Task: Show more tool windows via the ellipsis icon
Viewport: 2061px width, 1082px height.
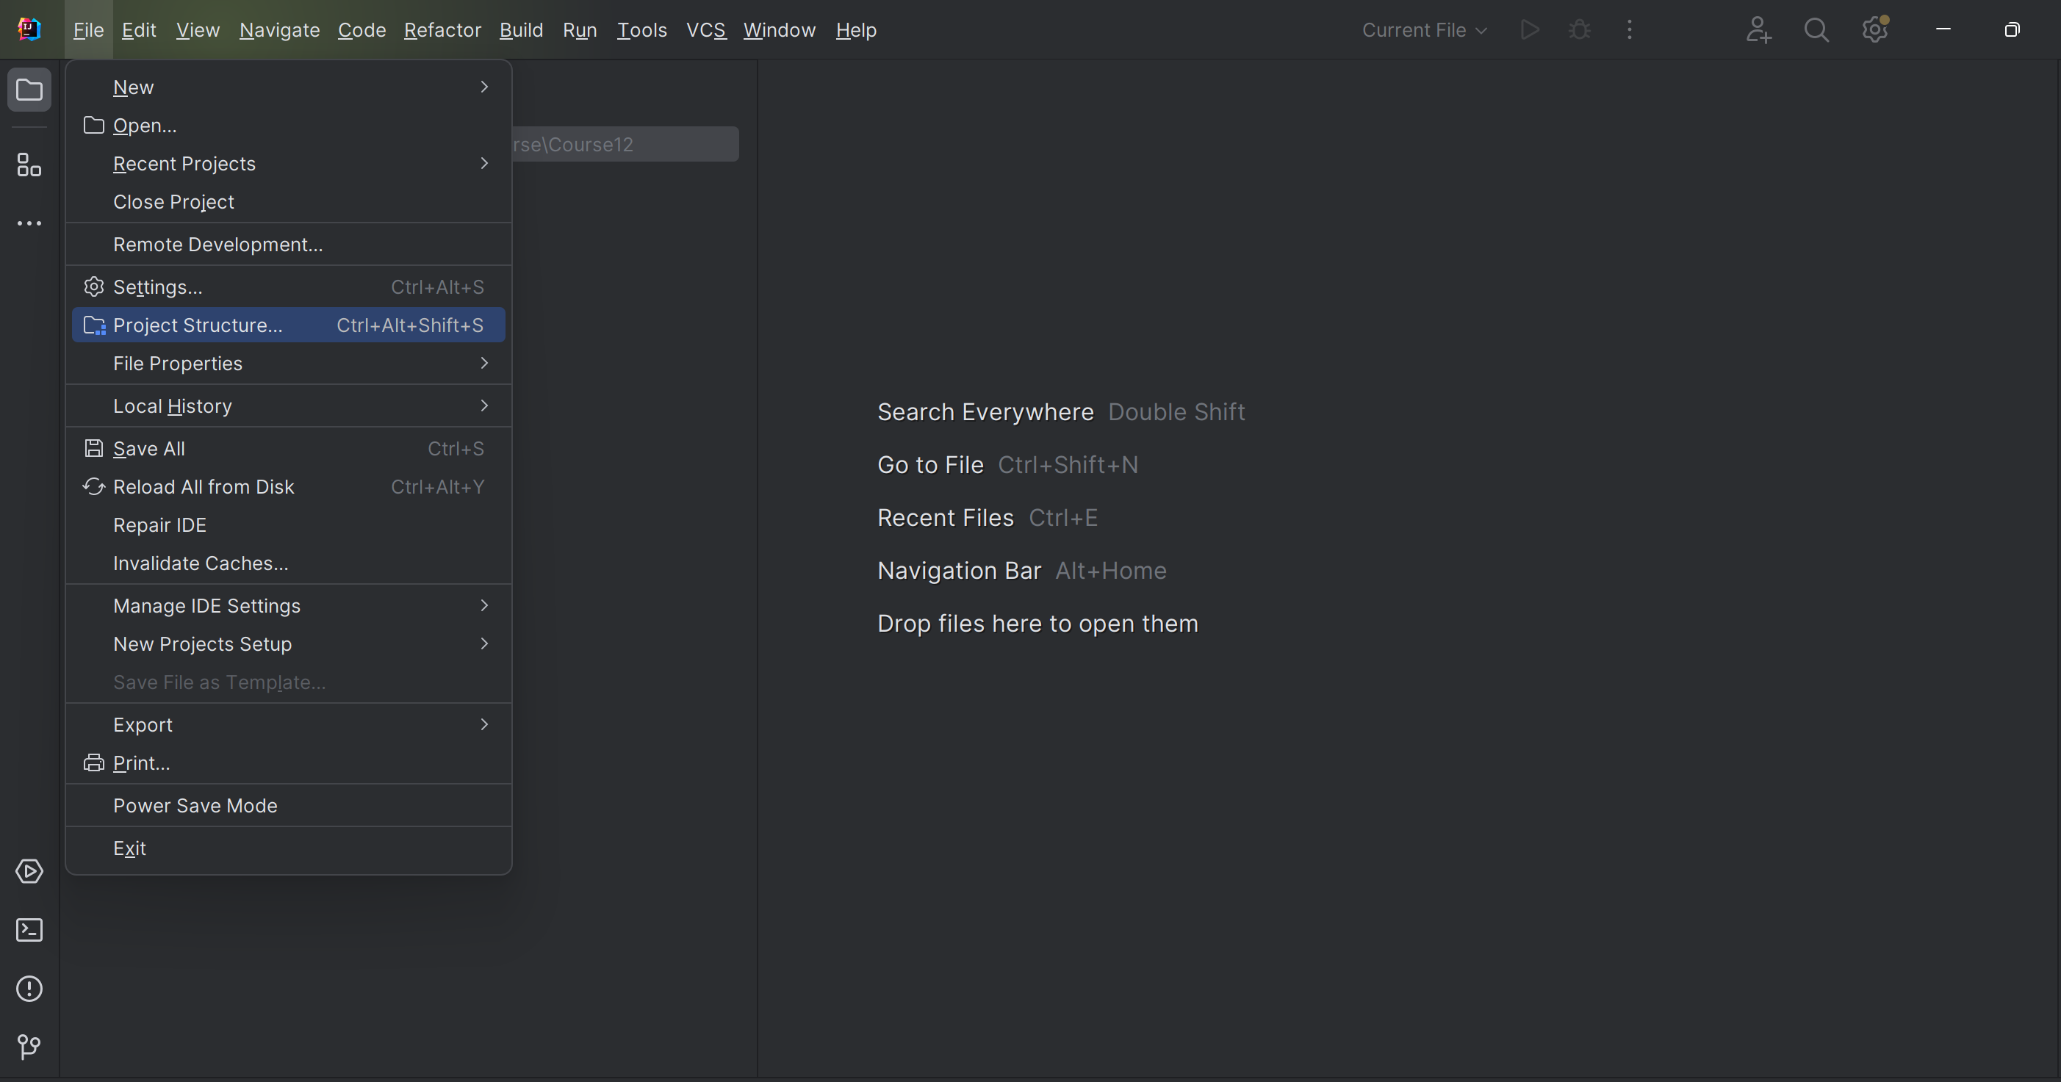Action: [29, 223]
